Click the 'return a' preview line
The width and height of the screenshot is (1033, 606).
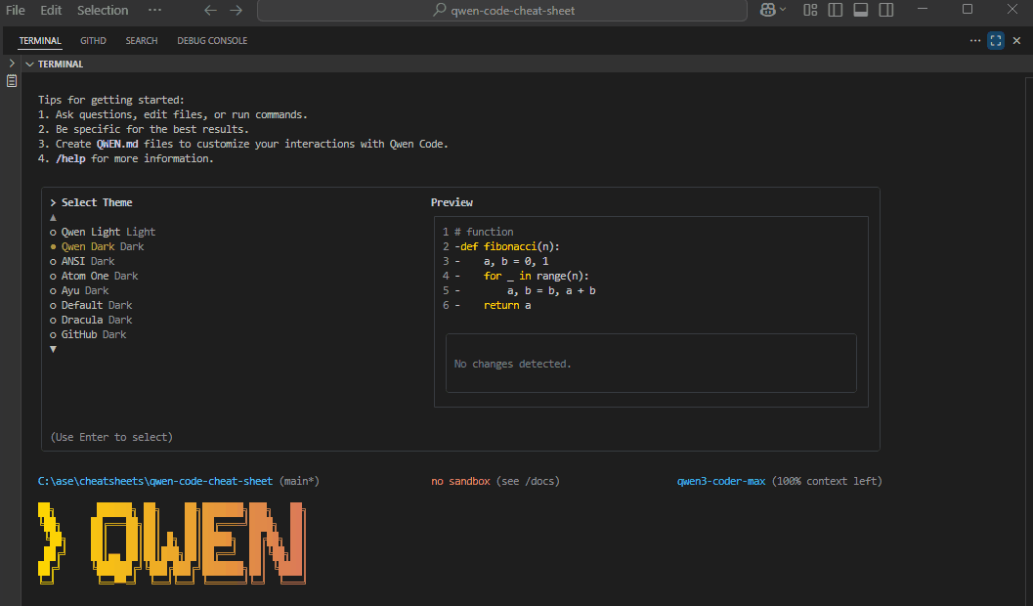507,305
